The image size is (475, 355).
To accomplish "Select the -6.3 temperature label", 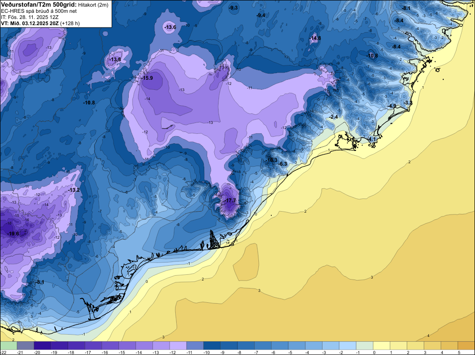I will coord(283,164).
